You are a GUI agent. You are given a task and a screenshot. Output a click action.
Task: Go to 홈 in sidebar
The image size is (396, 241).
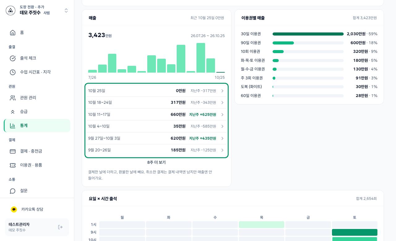click(37, 32)
